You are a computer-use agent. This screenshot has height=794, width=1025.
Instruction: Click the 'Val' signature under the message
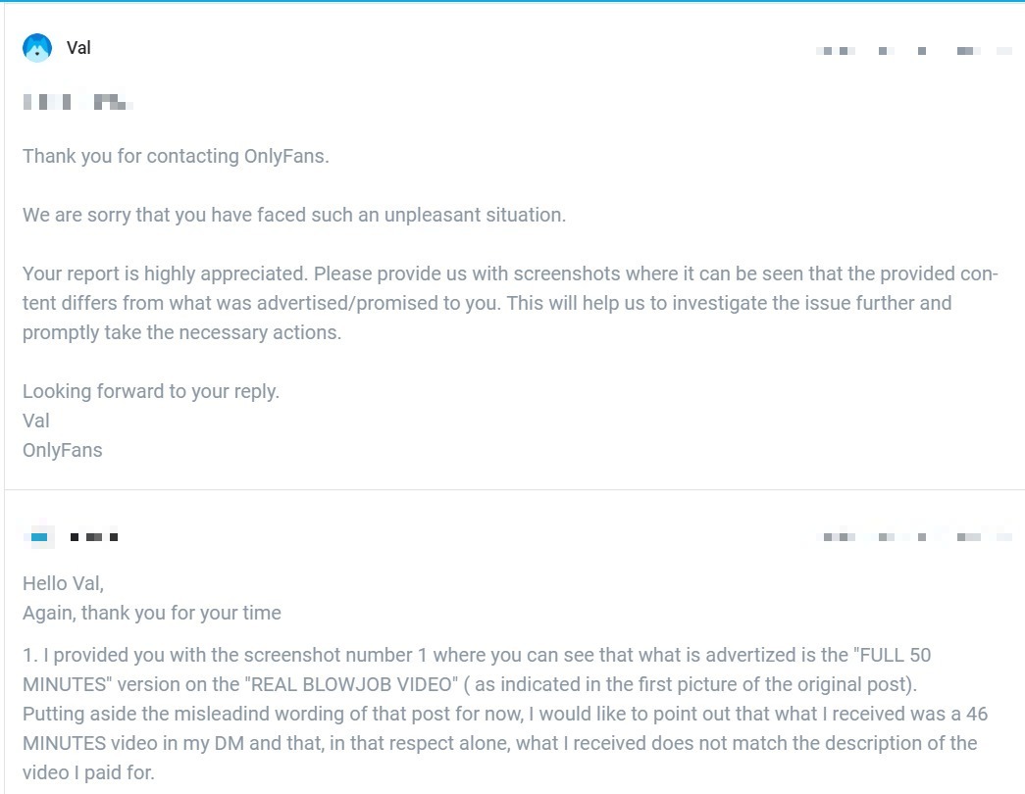(x=36, y=421)
